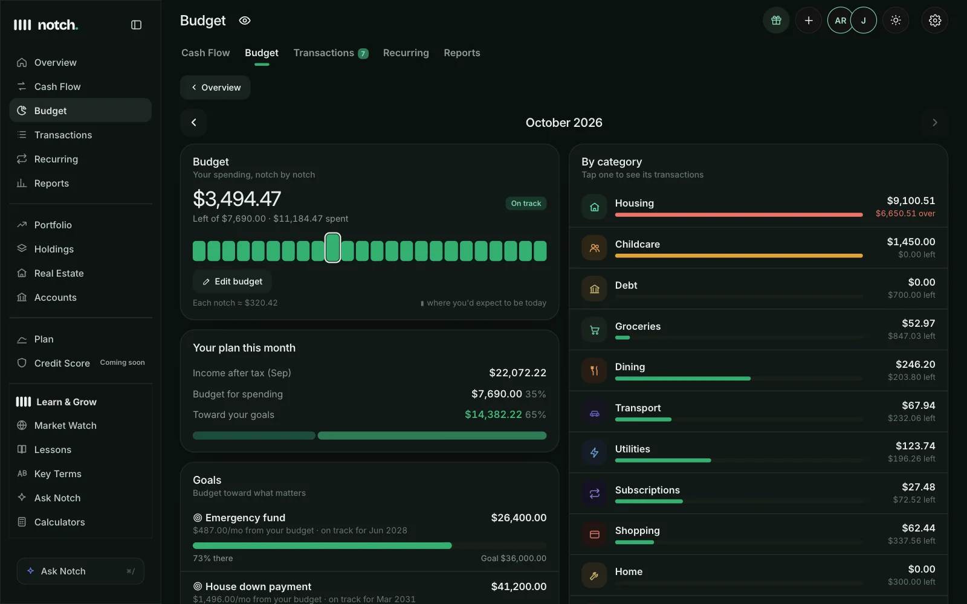Select the AR profile avatar
This screenshot has height=604, width=967.
840,21
